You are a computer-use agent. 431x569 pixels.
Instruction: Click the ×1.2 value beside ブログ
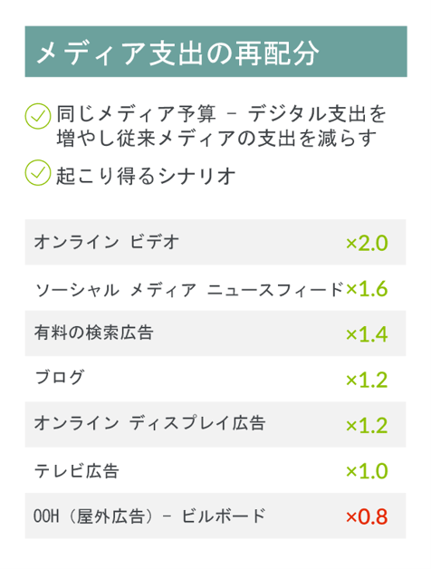point(367,380)
